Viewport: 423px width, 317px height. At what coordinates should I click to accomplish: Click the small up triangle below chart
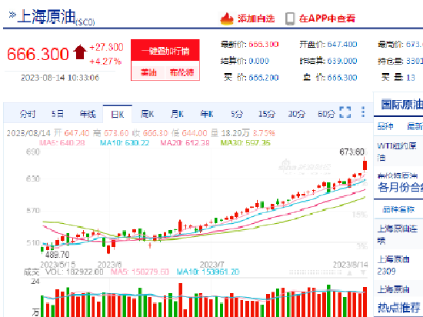(x=349, y=272)
